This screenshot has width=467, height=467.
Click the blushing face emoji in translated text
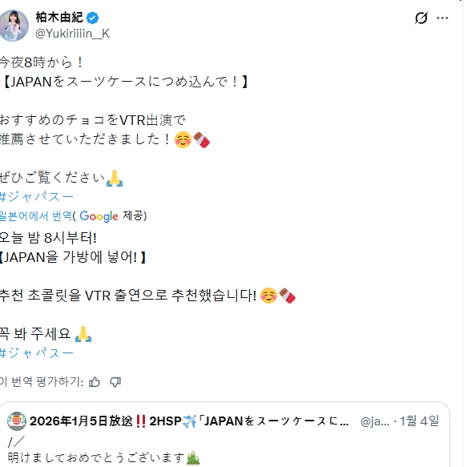[268, 296]
